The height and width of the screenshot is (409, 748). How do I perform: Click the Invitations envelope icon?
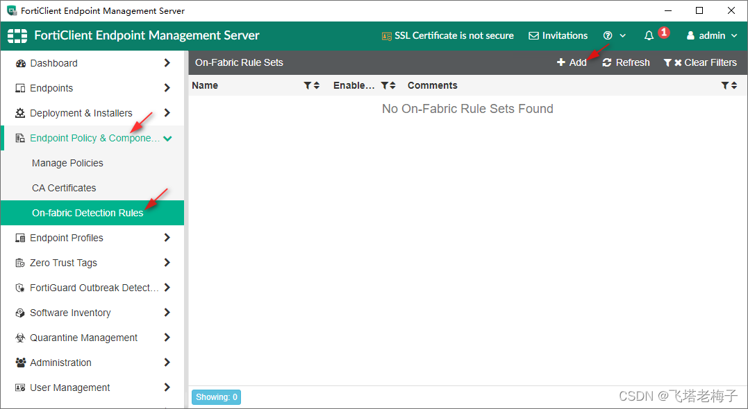(534, 36)
